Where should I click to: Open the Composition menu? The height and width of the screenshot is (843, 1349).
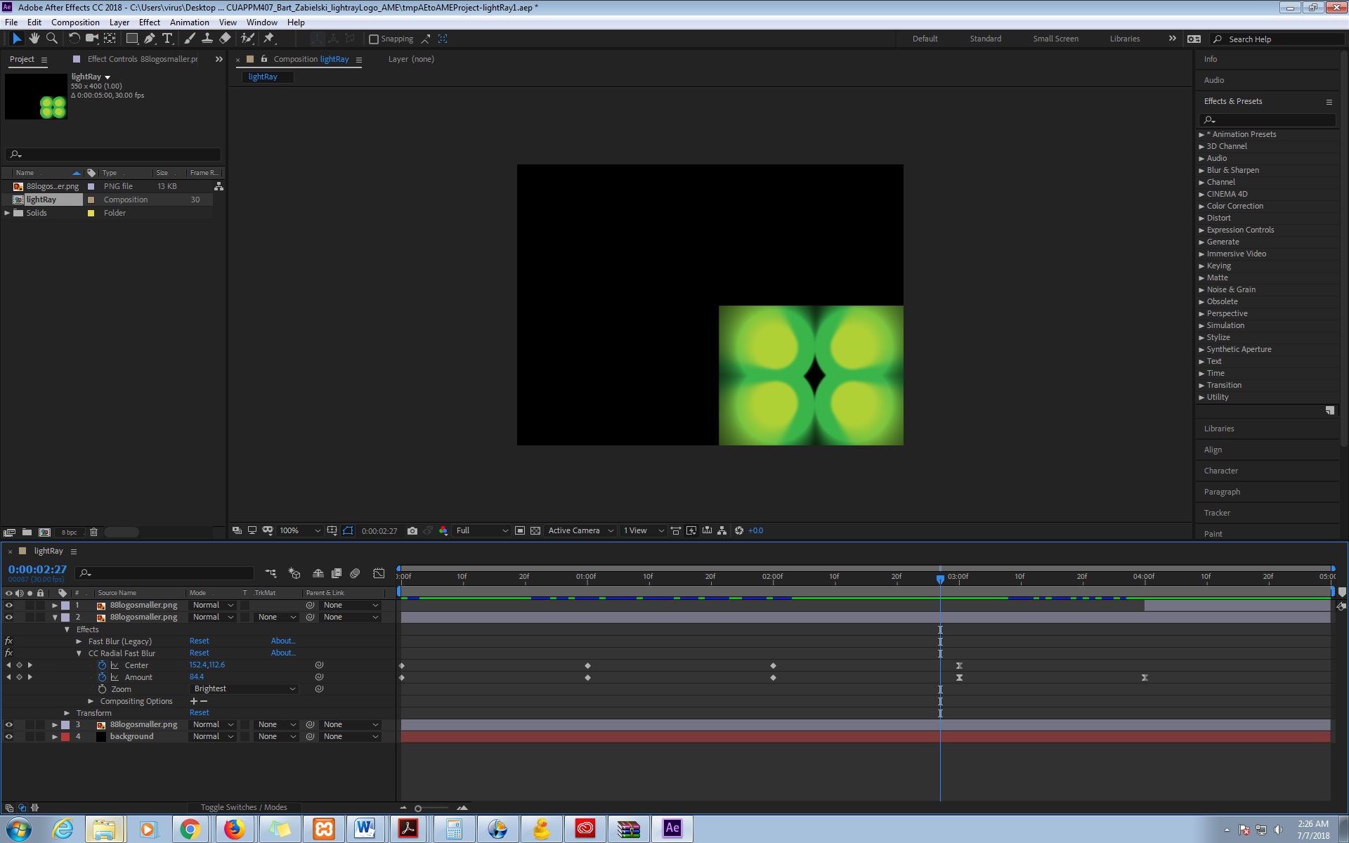pyautogui.click(x=74, y=21)
